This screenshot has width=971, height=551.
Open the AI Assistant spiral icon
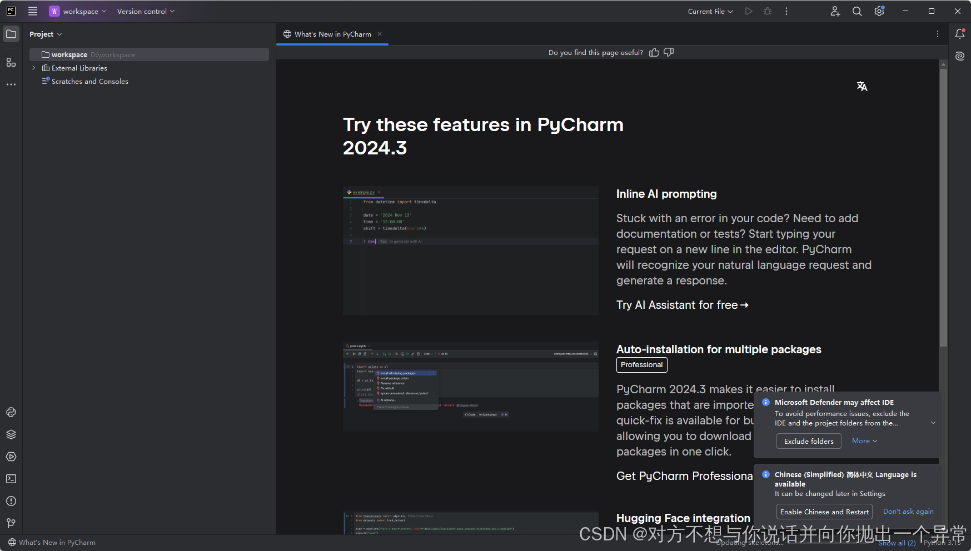pyautogui.click(x=960, y=56)
